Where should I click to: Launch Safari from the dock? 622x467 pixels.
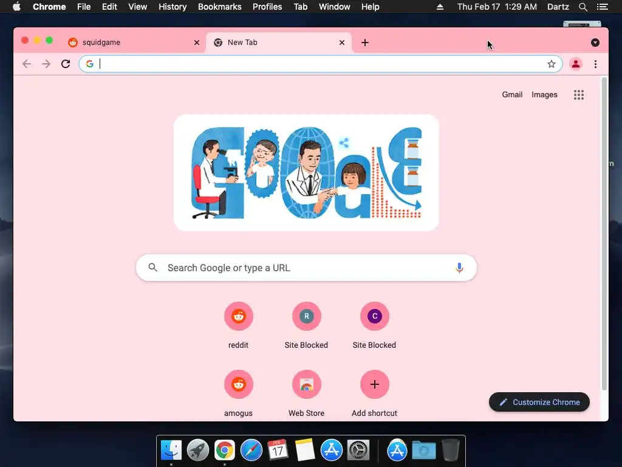tap(251, 451)
